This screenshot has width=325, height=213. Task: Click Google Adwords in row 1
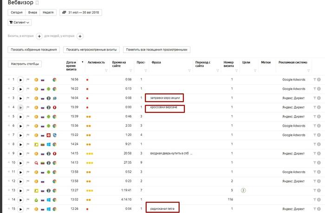pos(294,79)
